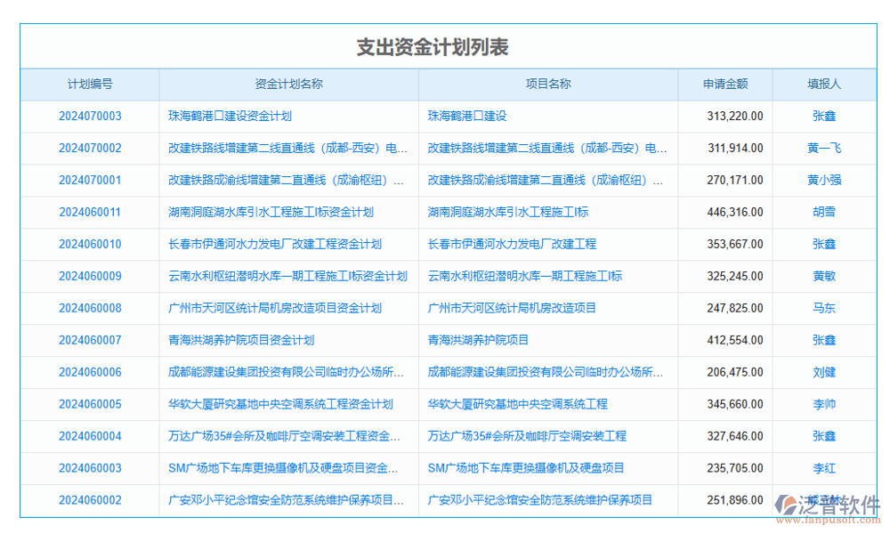Screen dimensions: 890x534
Task: Open plan number 2024060010
Action: click(89, 244)
